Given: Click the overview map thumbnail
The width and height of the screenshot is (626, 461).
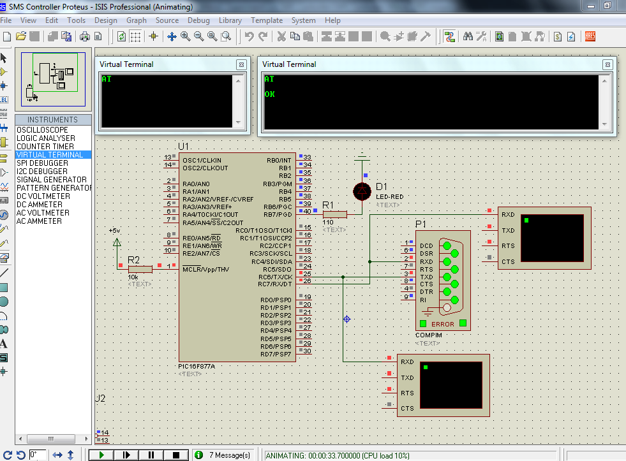Looking at the screenshot, I should point(53,79).
